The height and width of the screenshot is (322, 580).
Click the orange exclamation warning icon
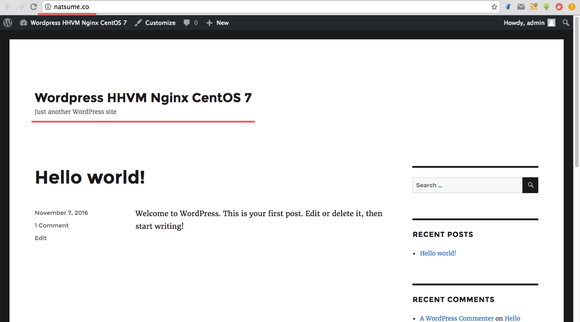tap(572, 7)
